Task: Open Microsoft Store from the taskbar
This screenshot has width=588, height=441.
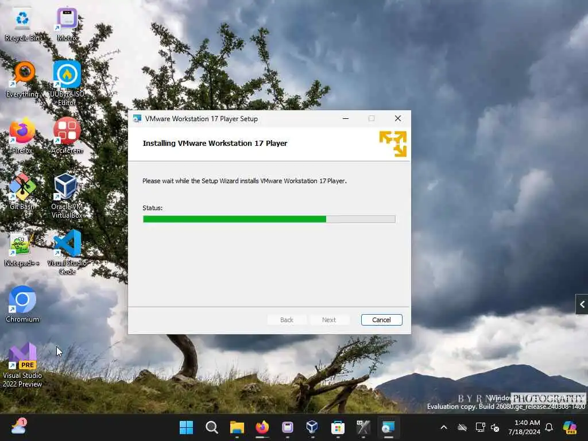Action: [338, 427]
